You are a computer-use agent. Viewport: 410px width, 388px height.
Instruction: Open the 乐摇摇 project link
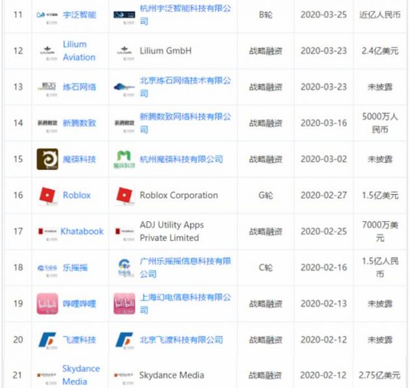point(75,268)
